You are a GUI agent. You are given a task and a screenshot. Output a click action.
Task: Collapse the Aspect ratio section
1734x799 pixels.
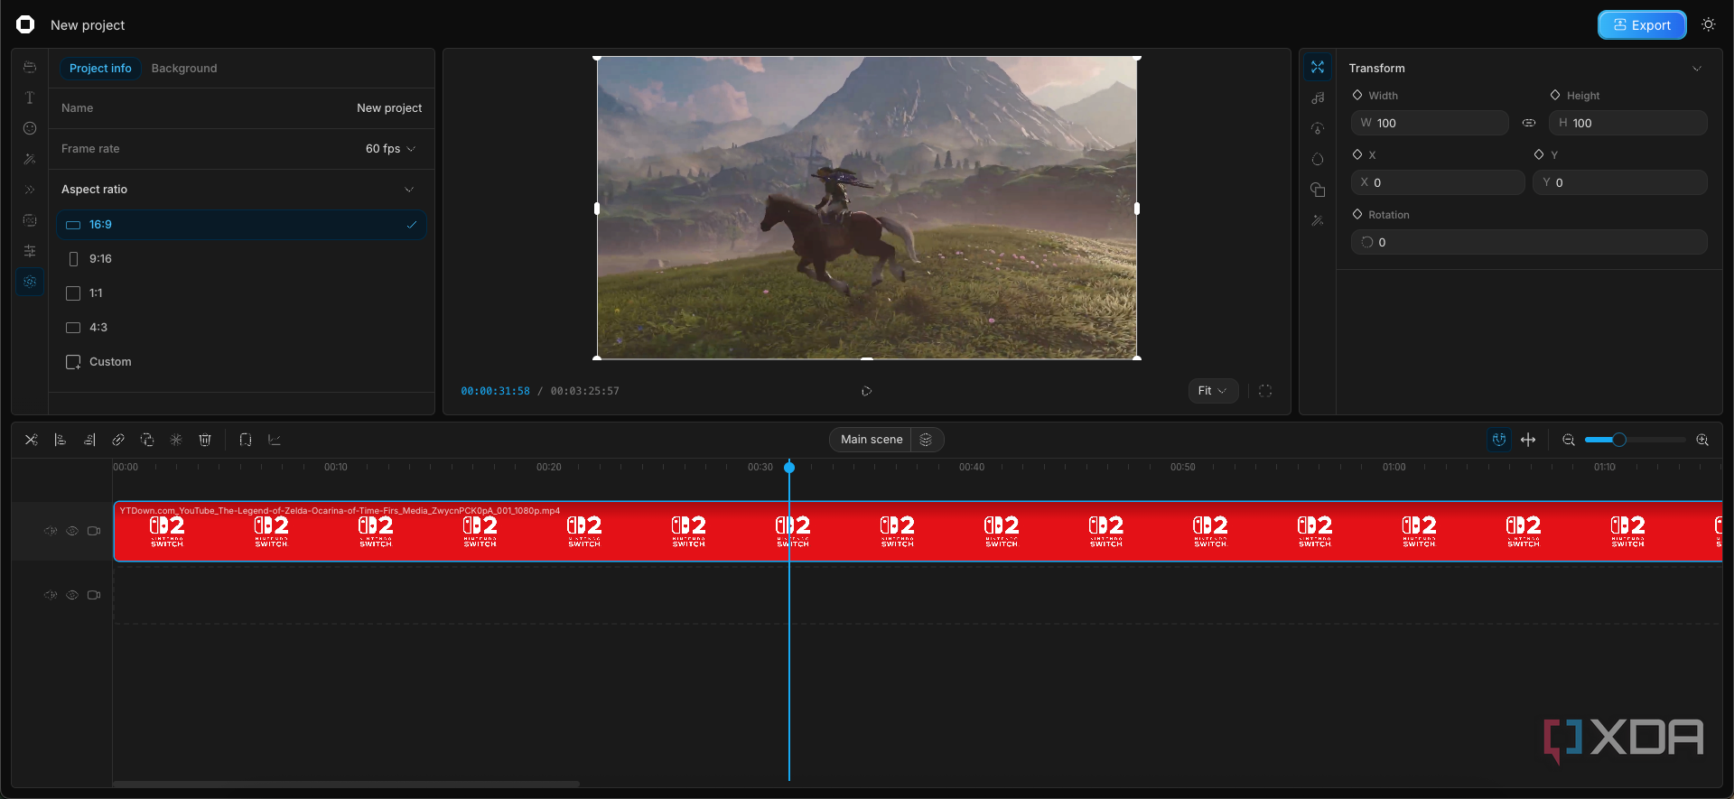point(409,190)
